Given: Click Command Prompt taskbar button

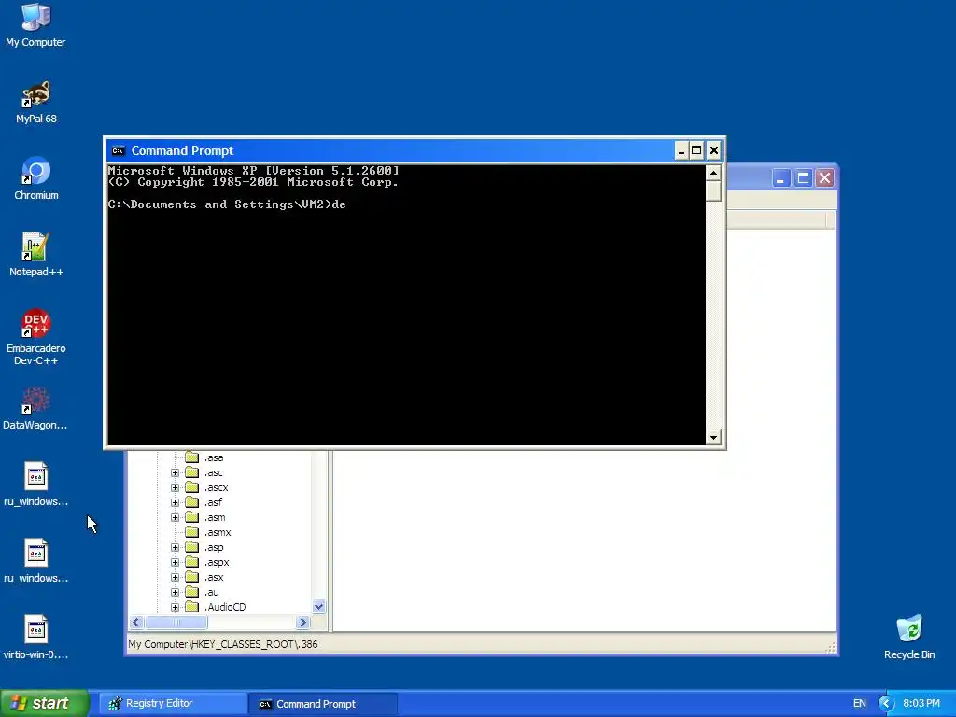Looking at the screenshot, I should coord(324,704).
